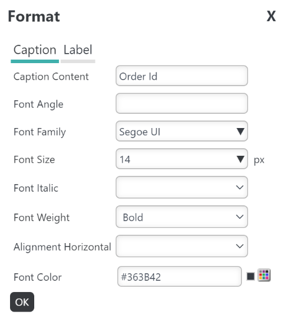Open the Font Family combo showing Segoe UI
This screenshot has width=288, height=318.
tap(182, 131)
